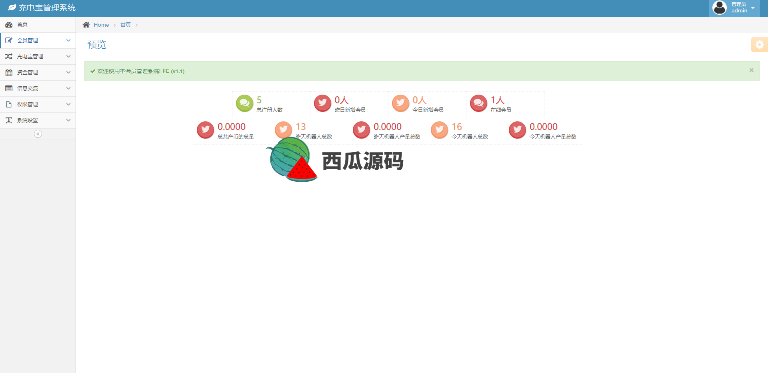Click the twitter icon for 昨天机器人产量总数
768x373 pixels.
point(362,130)
